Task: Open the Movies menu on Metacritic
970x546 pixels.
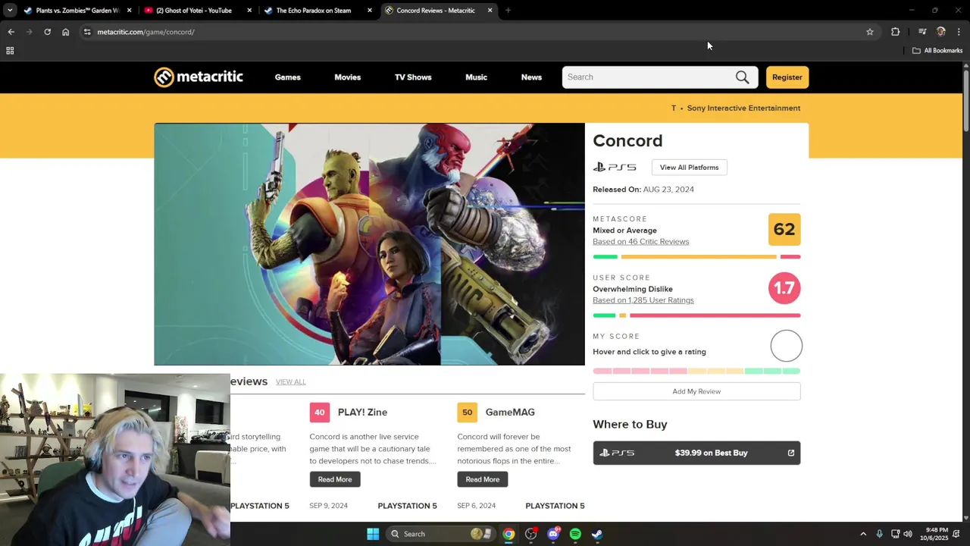Action: click(347, 77)
